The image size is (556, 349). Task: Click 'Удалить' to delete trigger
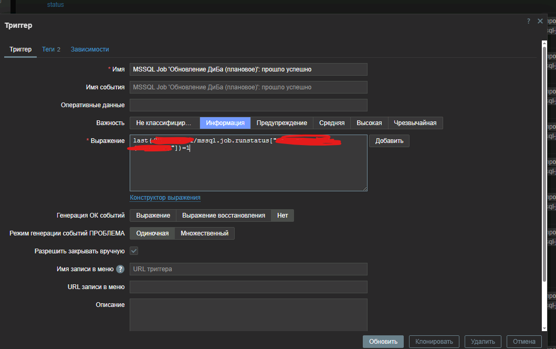[x=482, y=341]
